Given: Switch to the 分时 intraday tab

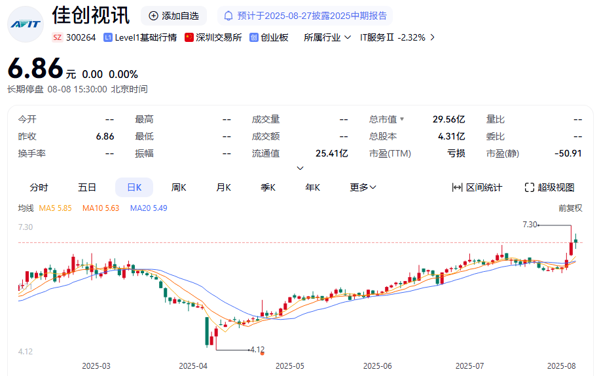Looking at the screenshot, I should tap(39, 187).
